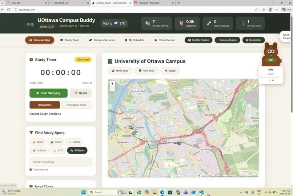
Task: Go to My Schedule tab
Action: tap(135, 40)
